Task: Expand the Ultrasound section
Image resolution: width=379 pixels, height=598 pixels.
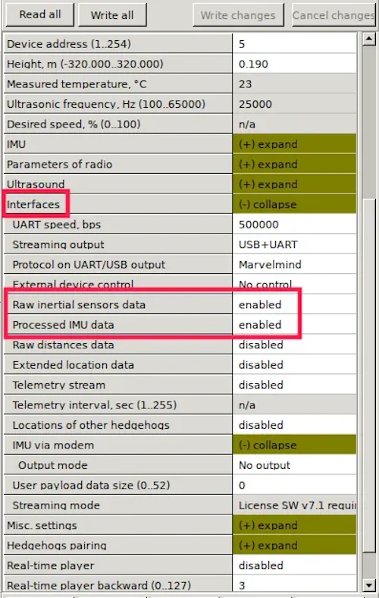Action: click(294, 184)
